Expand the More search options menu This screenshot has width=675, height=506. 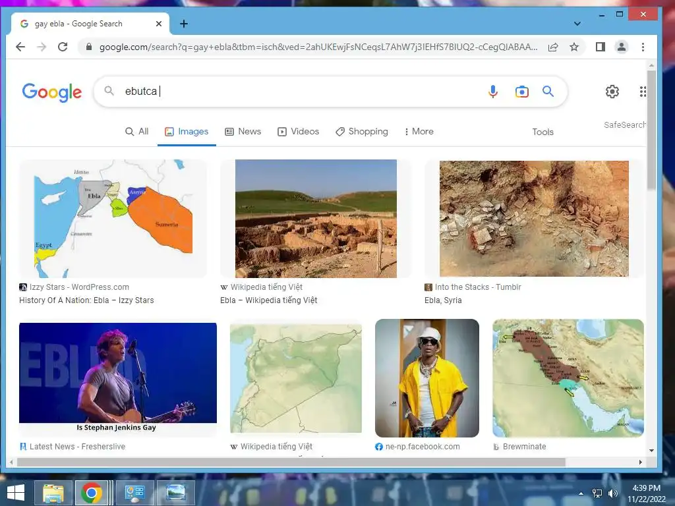[419, 132]
